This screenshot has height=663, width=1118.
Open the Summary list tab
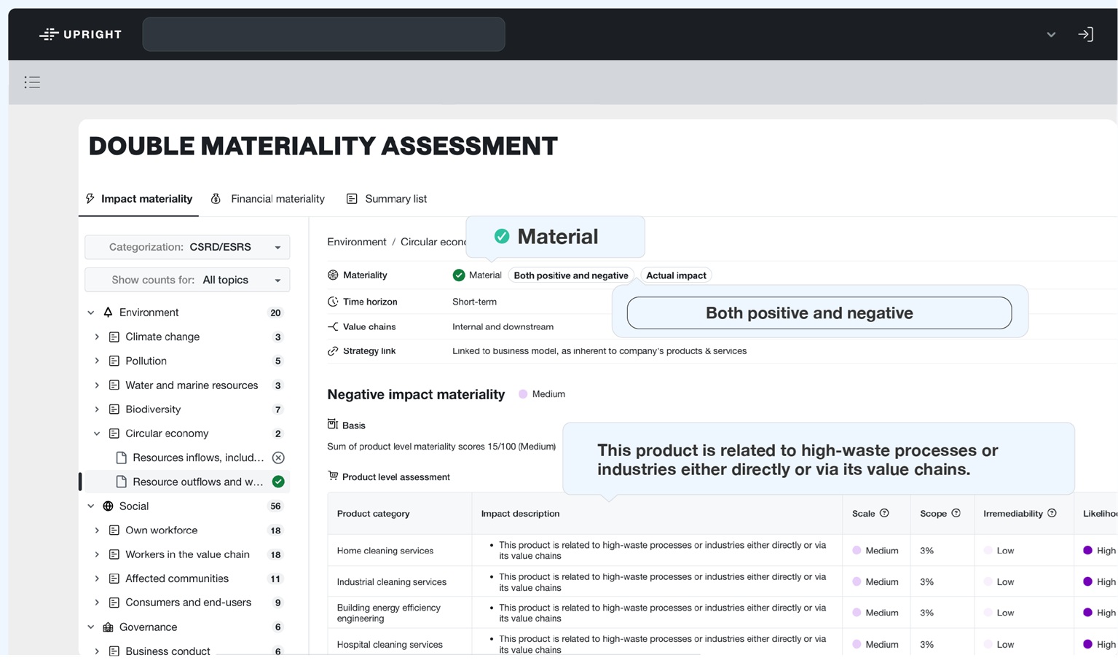click(387, 198)
